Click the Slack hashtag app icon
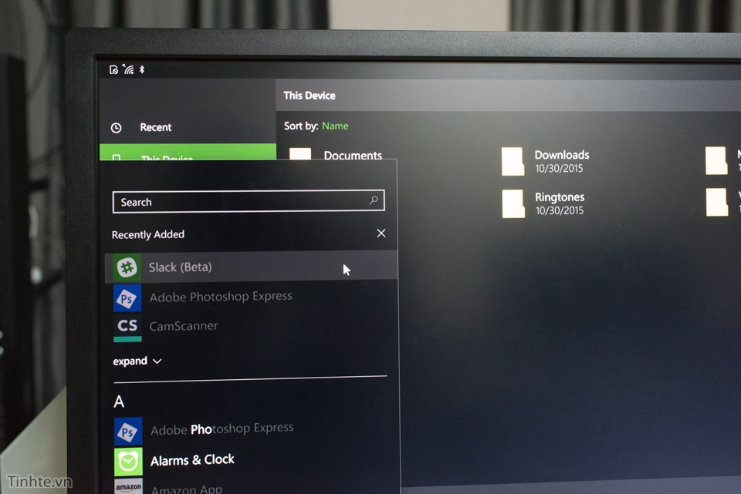This screenshot has height=494, width=741. point(127,267)
